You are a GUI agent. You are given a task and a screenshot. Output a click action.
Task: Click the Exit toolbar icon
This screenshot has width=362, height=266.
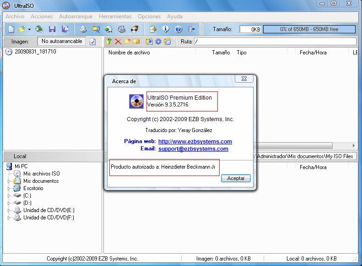[191, 29]
